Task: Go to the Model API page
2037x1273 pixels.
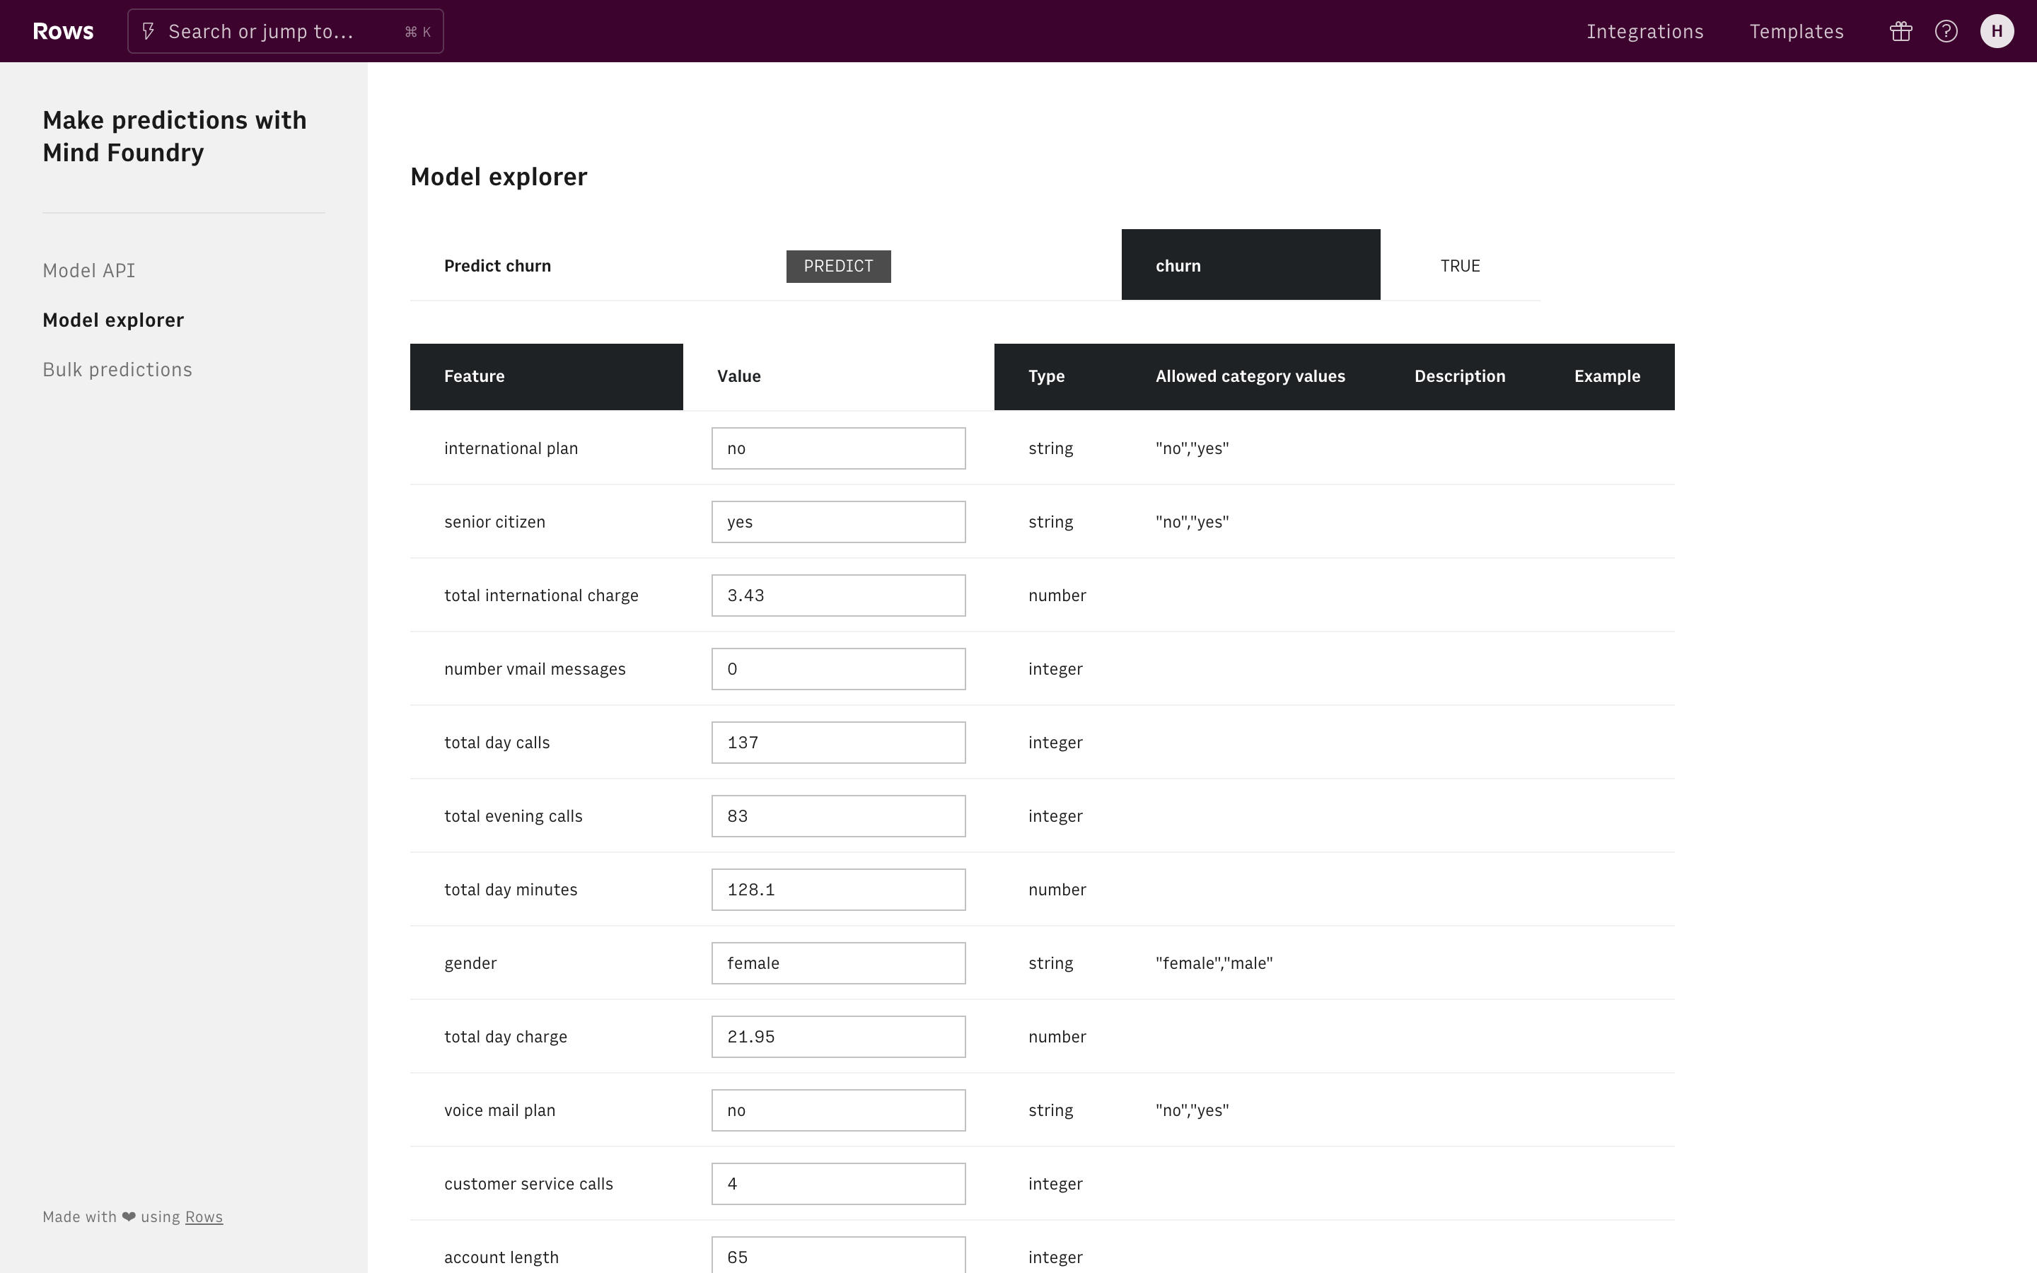Action: 89,270
